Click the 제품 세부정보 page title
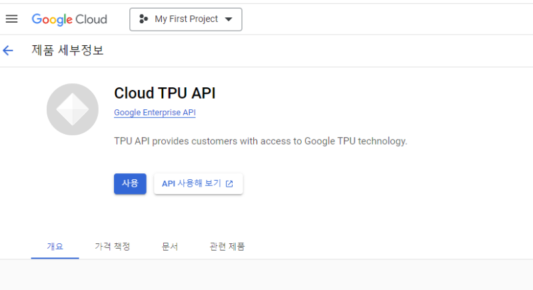The image size is (533, 290). pos(68,50)
